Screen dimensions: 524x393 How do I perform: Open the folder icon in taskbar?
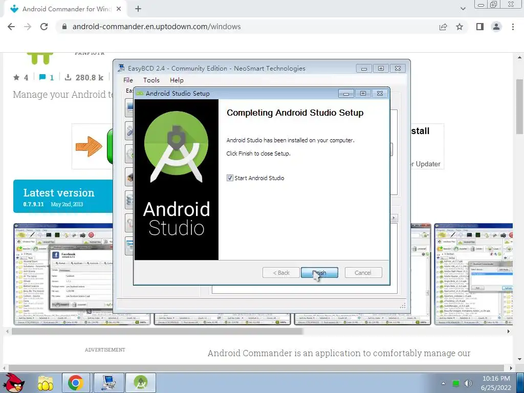[45, 383]
